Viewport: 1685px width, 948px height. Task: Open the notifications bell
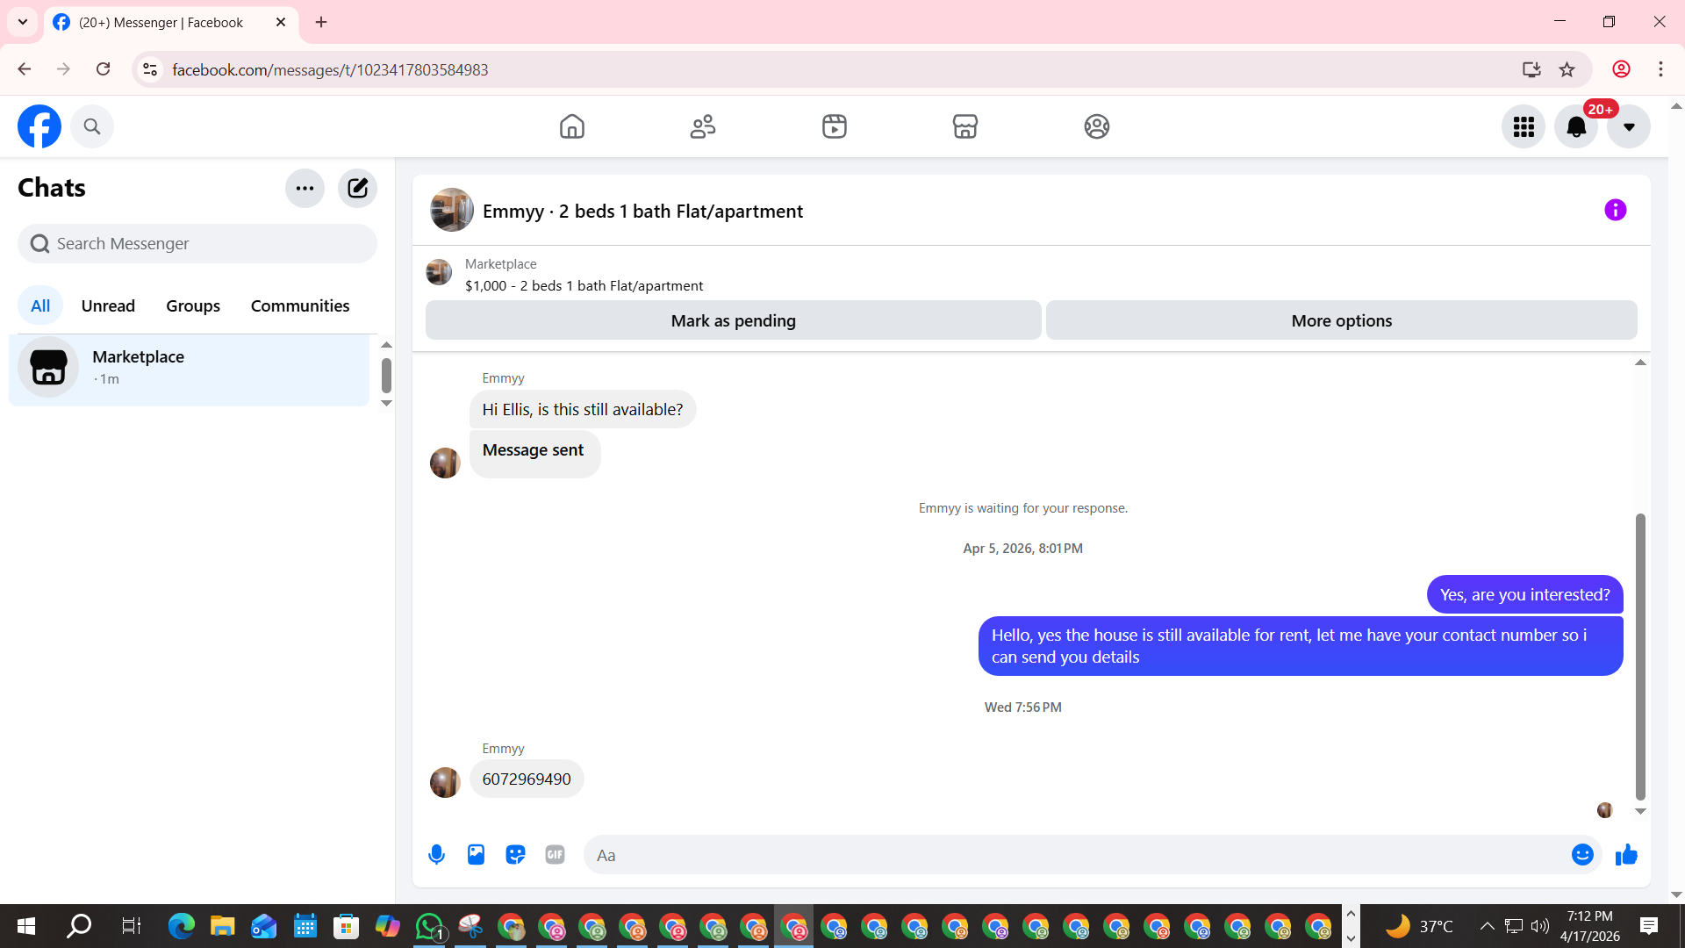pos(1575,127)
